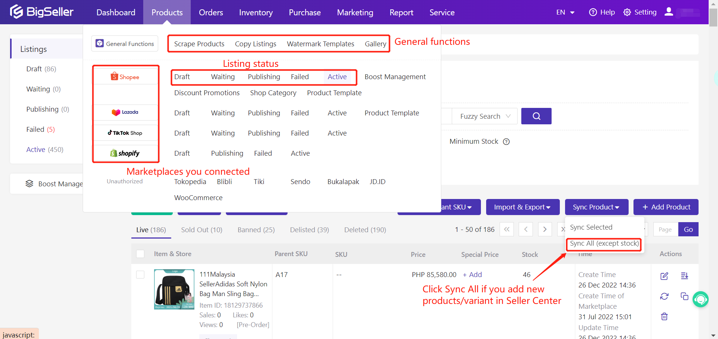718x339 pixels.
Task: Open the Import & Export dropdown
Action: (522, 207)
